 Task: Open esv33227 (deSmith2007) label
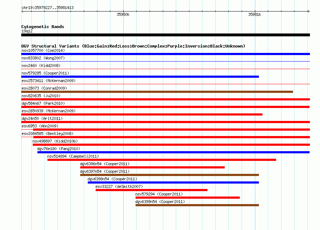tap(119, 186)
